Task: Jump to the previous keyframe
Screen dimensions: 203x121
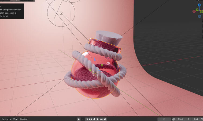Action: pyautogui.click(x=90, y=119)
